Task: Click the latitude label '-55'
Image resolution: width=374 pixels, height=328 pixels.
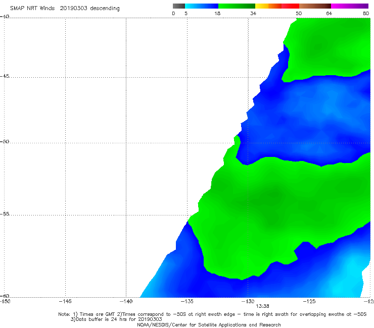Action: coord(5,213)
